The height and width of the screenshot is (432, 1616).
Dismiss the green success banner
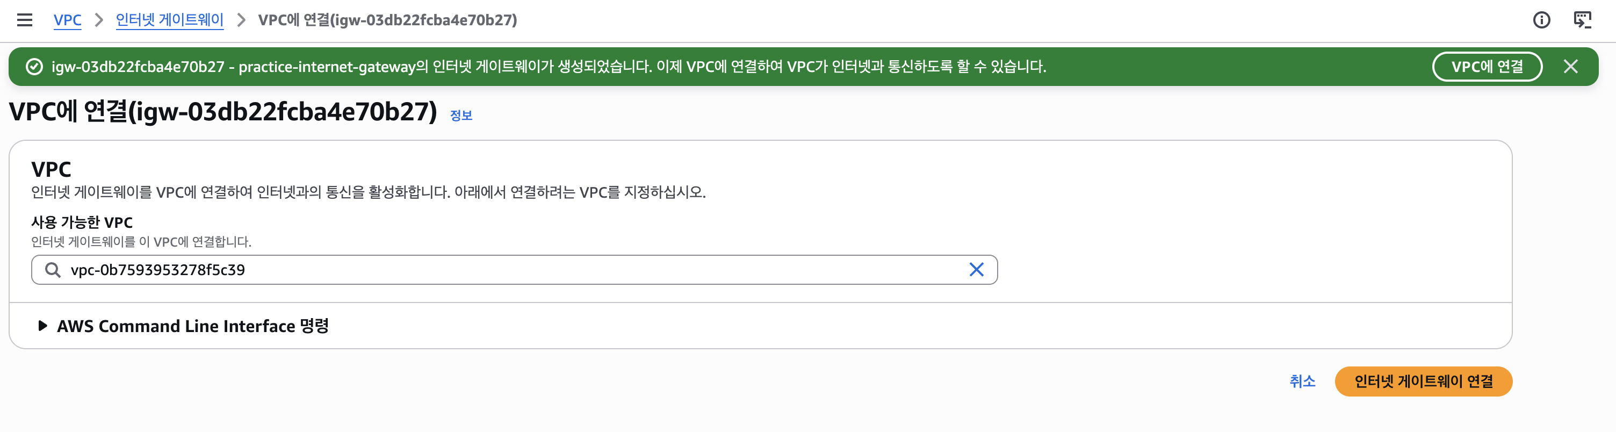tap(1570, 67)
